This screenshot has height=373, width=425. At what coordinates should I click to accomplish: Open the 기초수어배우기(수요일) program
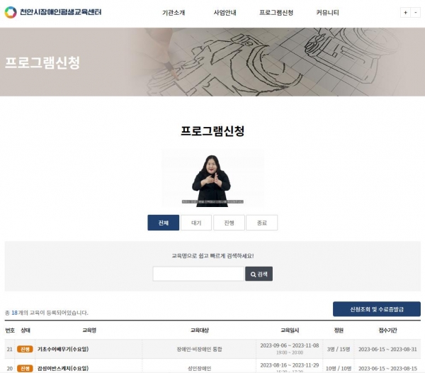(63, 349)
